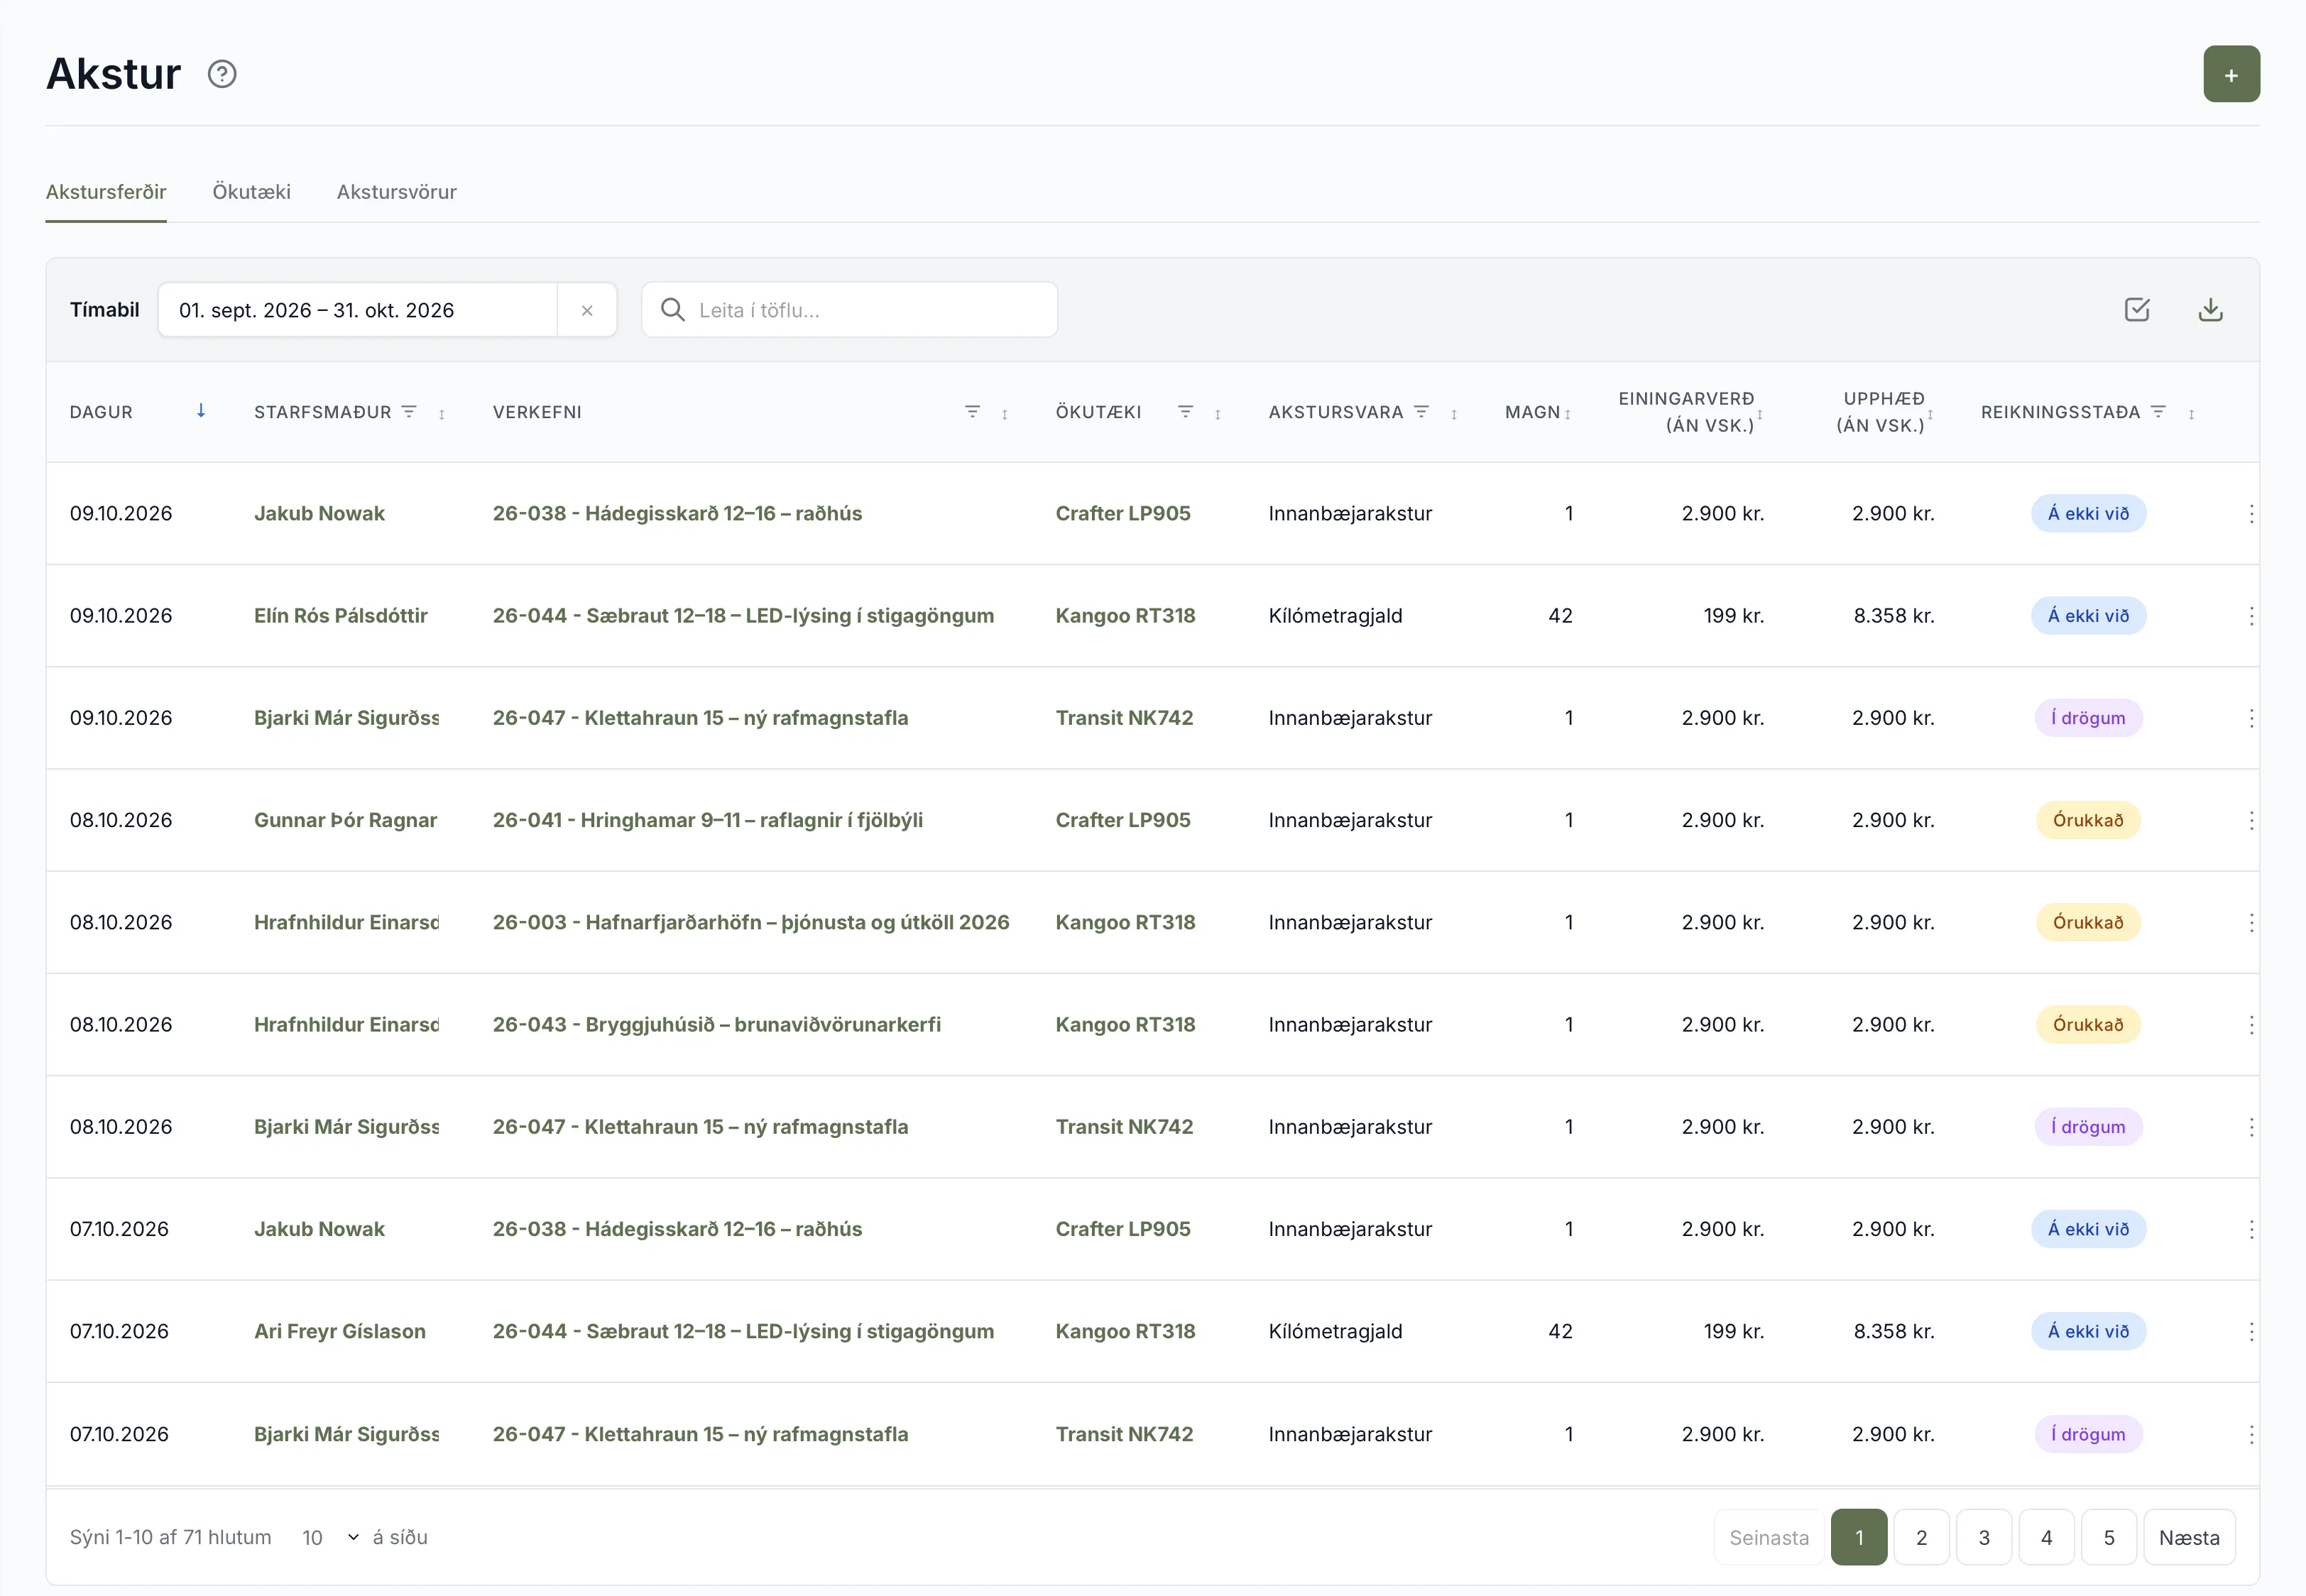Go to page 3
Viewport: 2306px width, 1596px height.
[1984, 1537]
